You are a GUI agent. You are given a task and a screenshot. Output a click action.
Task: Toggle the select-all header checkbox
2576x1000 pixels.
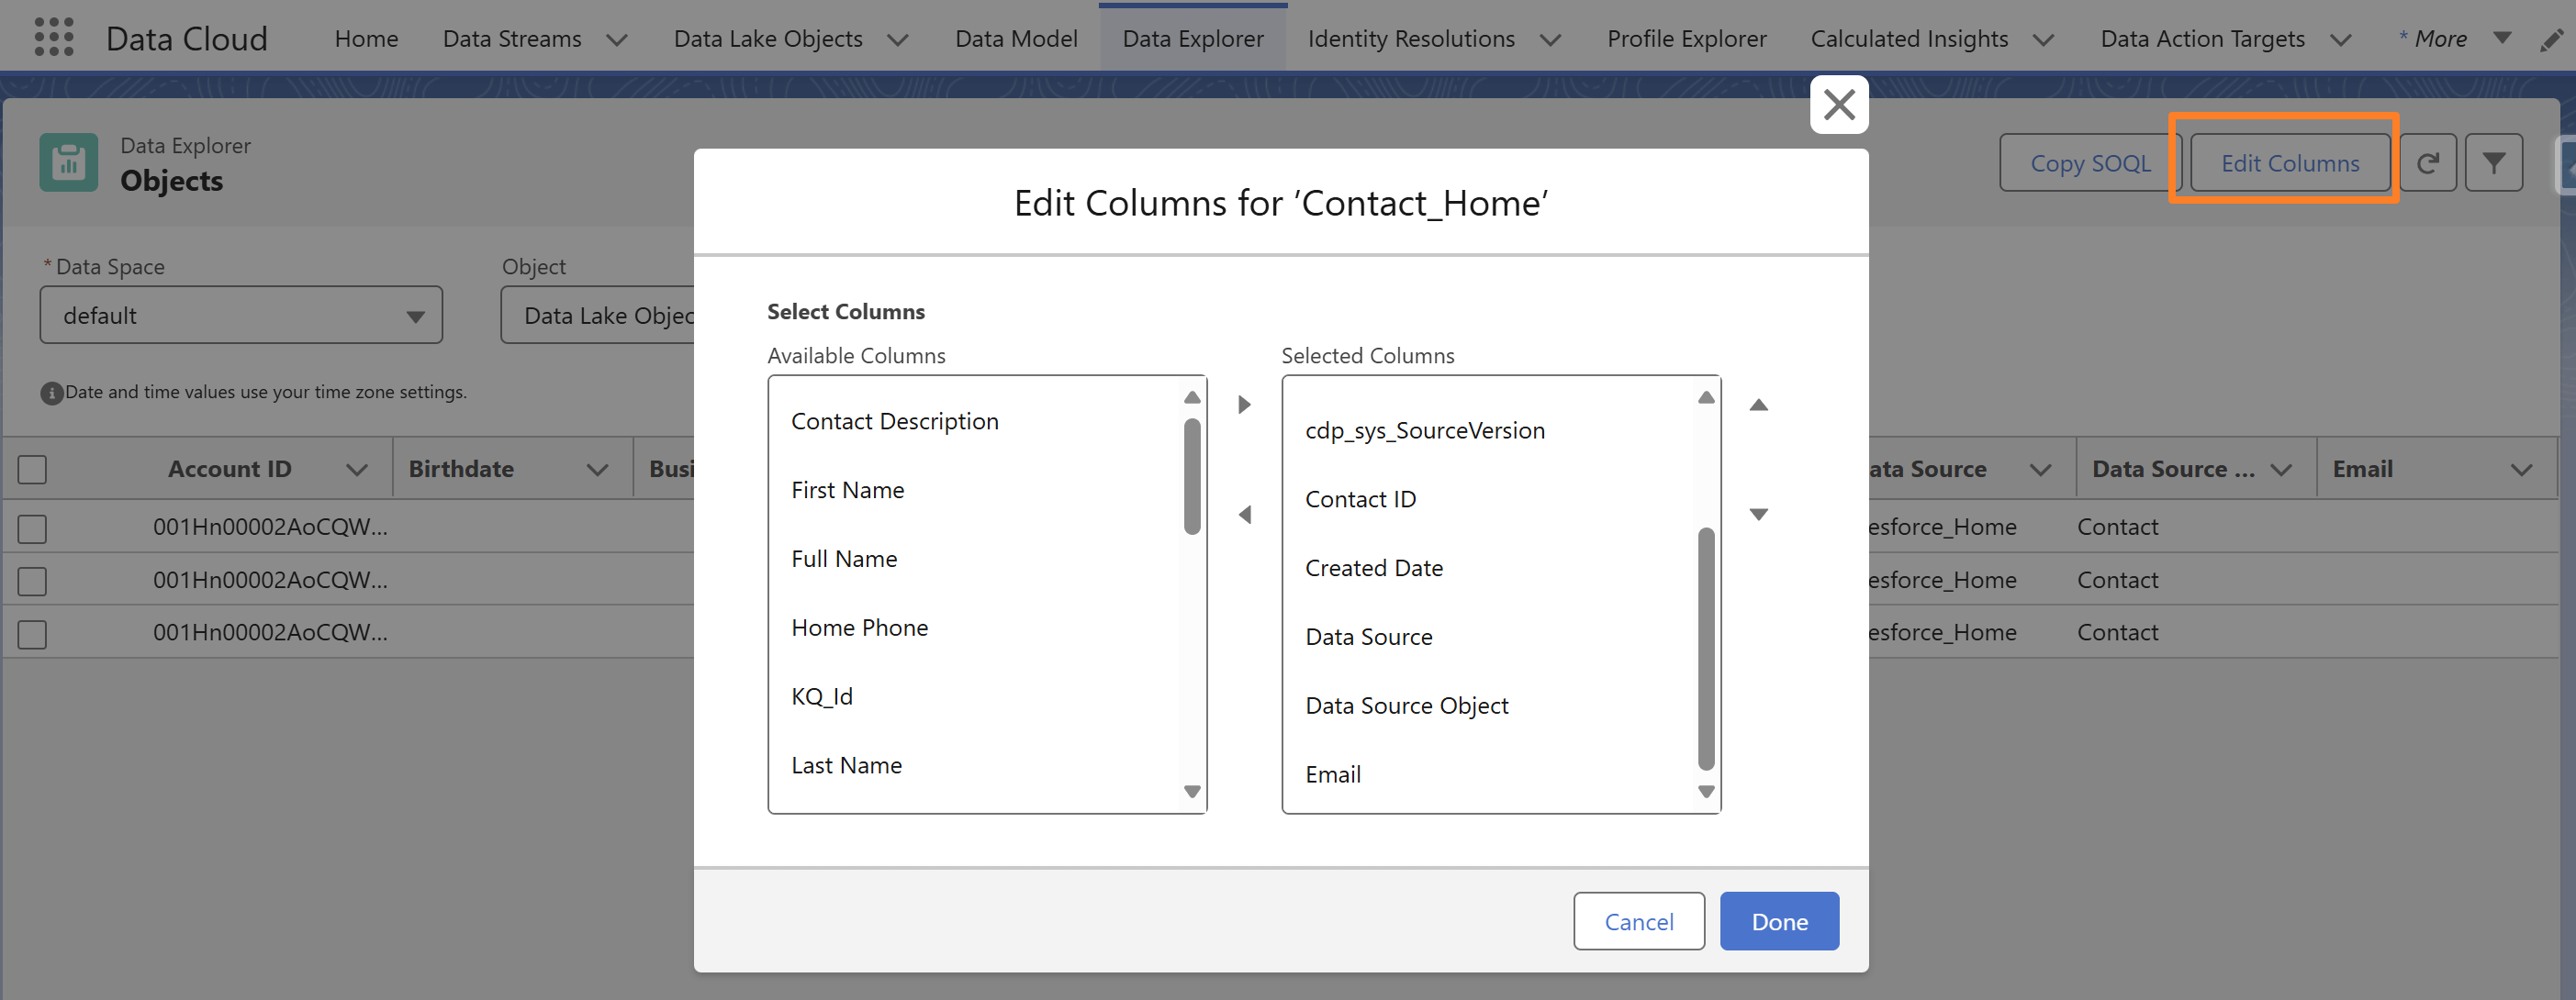(x=32, y=469)
